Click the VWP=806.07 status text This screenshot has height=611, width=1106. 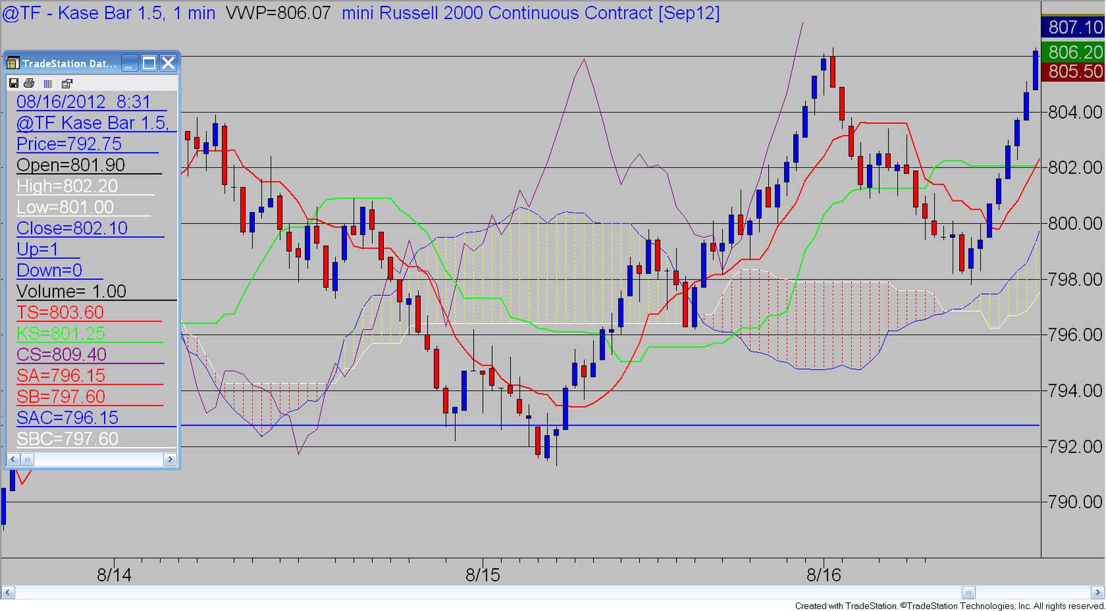[x=278, y=13]
